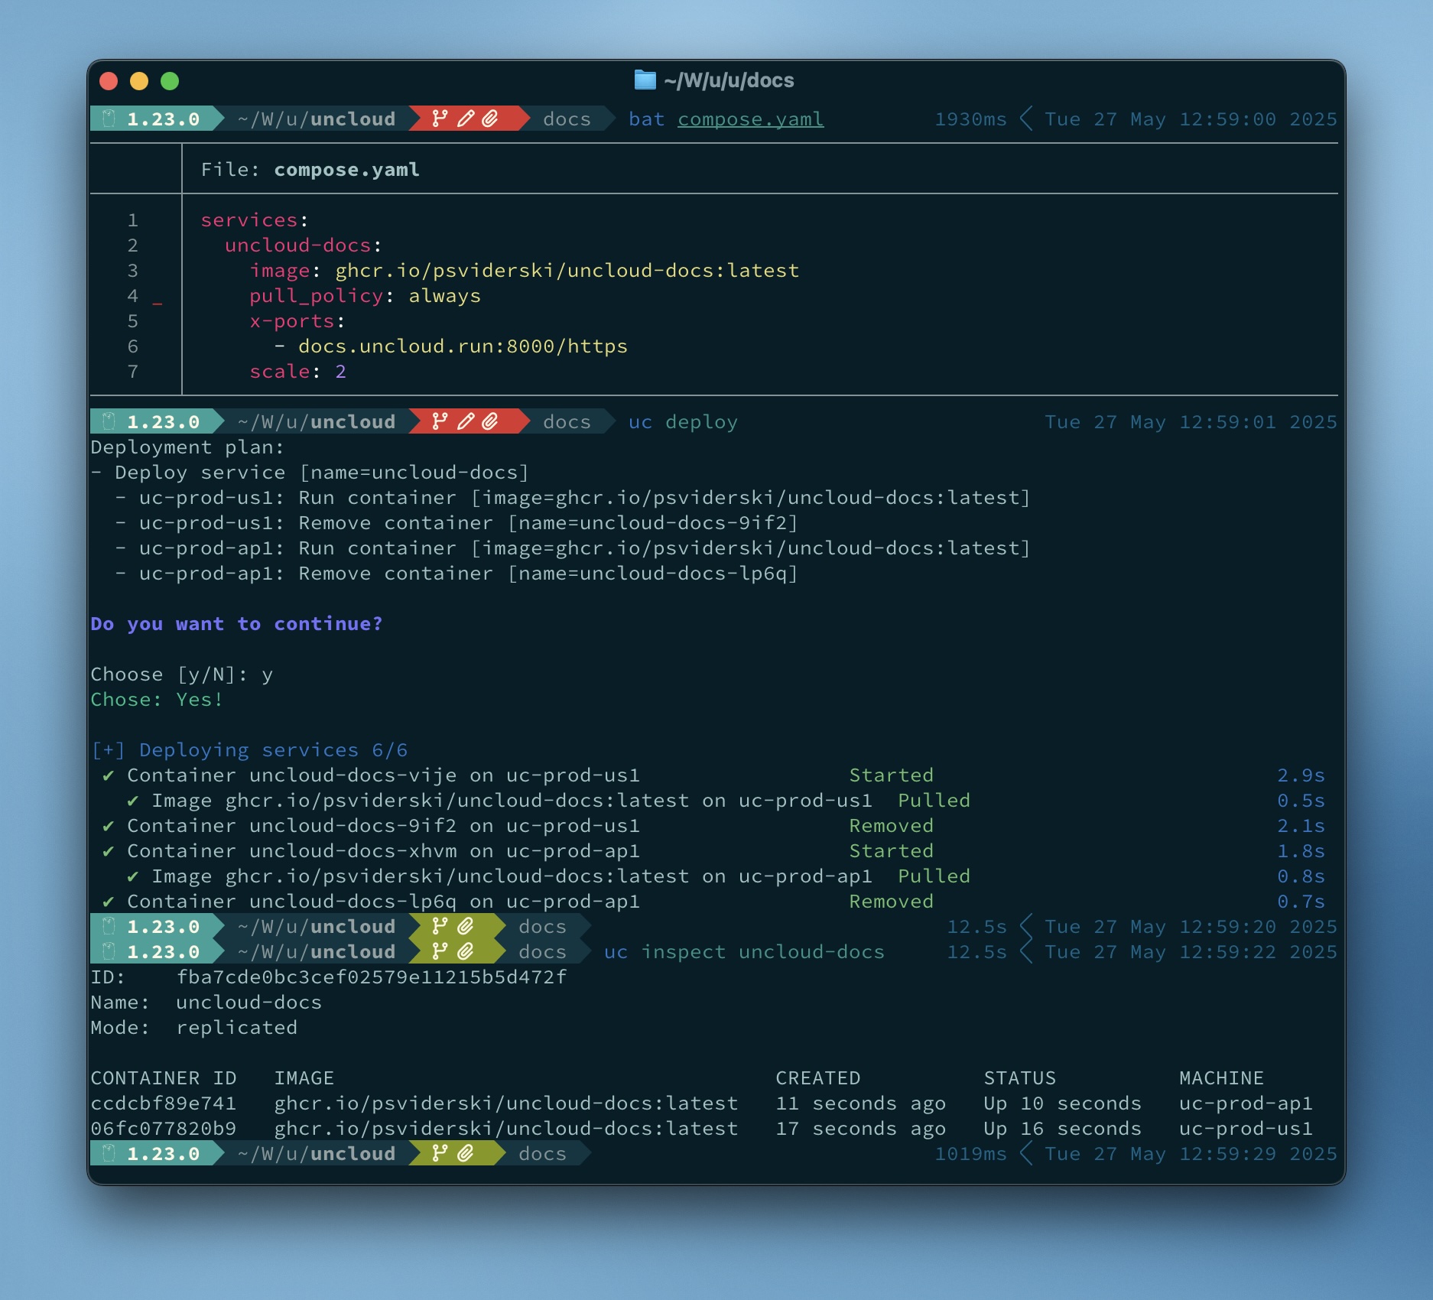
Task: Click the folder icon in the title bar
Action: [645, 80]
